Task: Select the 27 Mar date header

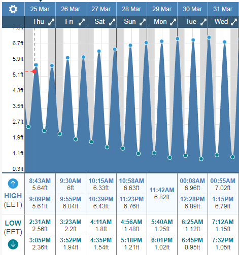Action: 101,9
